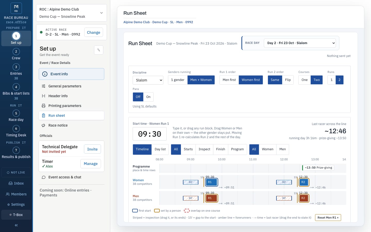Open the Discipline Slalom dropdown
This screenshot has height=232, width=371.
[x=148, y=80]
